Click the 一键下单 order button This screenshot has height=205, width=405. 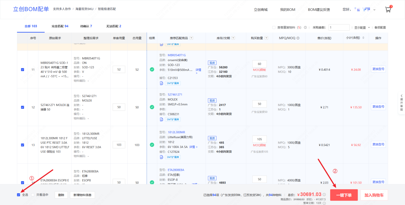[x=344, y=195]
